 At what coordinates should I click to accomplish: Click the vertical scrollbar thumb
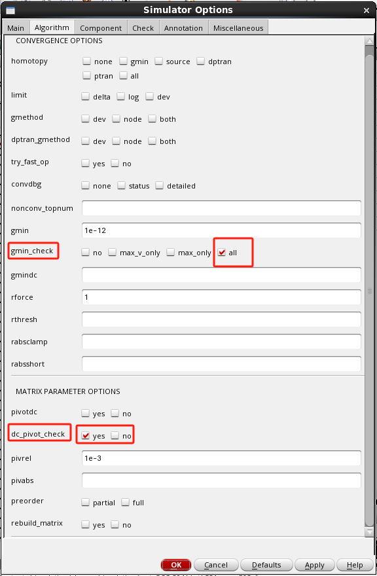click(x=369, y=290)
